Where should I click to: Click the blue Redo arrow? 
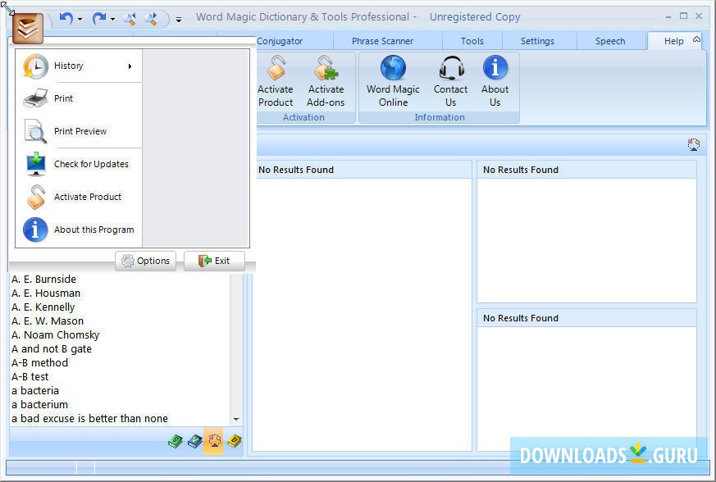[98, 19]
